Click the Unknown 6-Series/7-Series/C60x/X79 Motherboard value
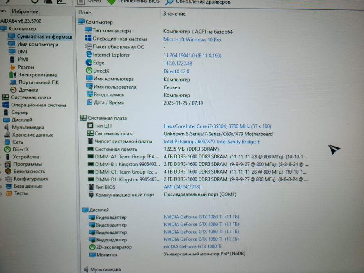 pyautogui.click(x=218, y=134)
